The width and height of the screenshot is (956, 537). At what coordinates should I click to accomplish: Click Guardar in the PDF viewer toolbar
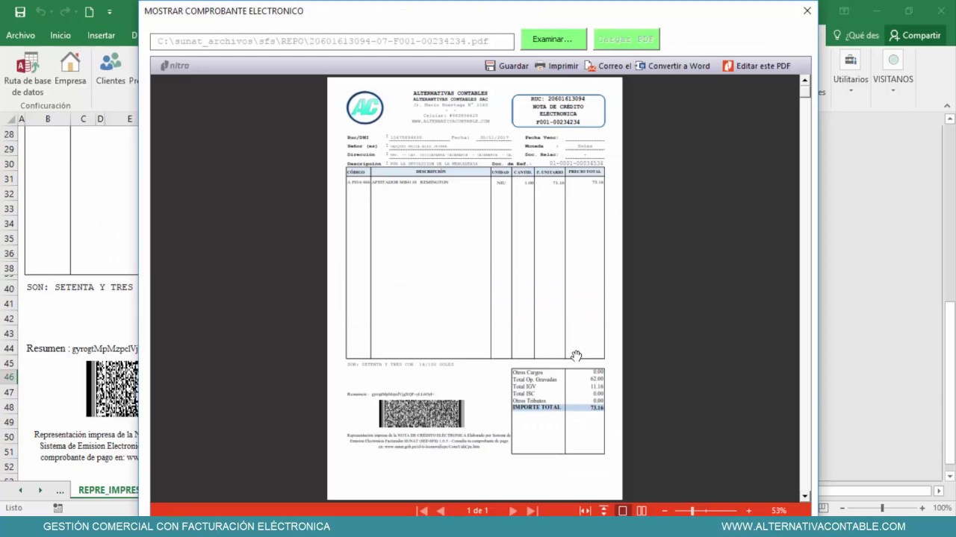pyautogui.click(x=506, y=66)
